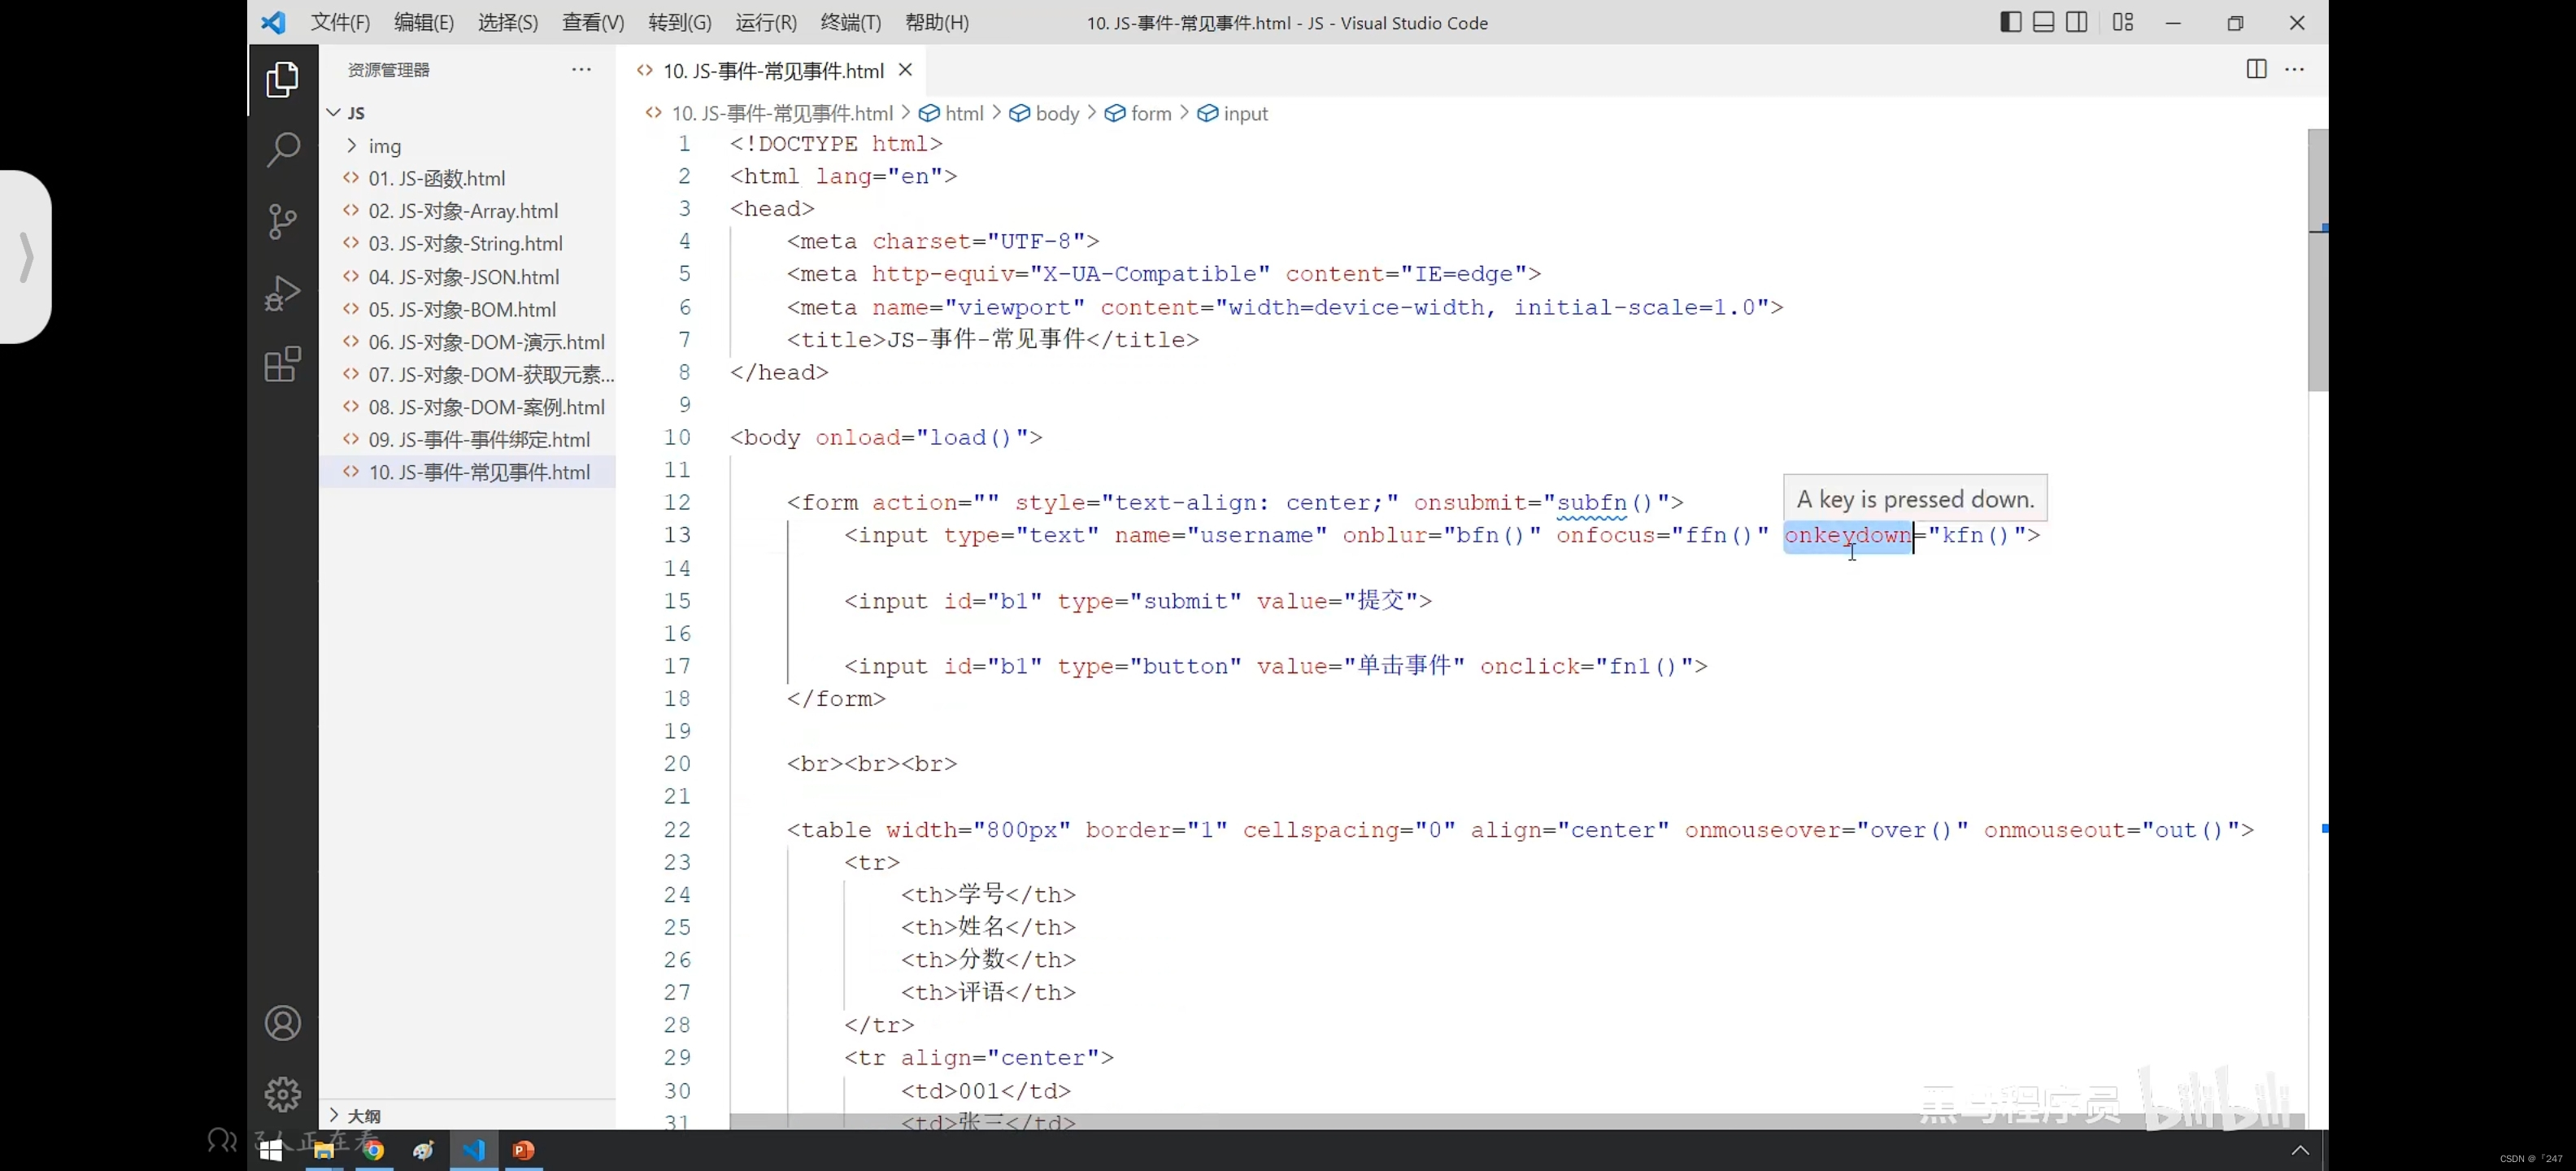The height and width of the screenshot is (1171, 2576).
Task: Select the 10. JS-事件-常见事件.html editor tab
Action: point(772,70)
